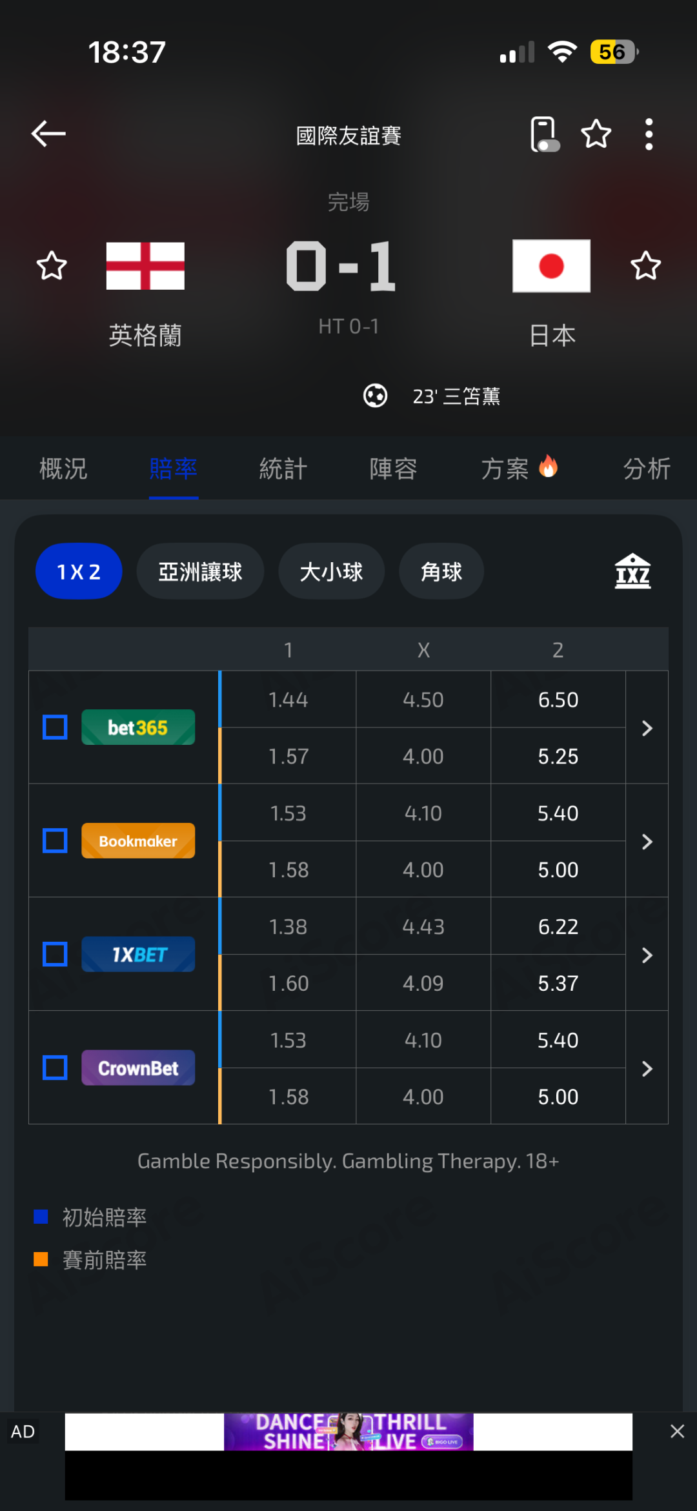Select the 亞洲讓球 odds filter
This screenshot has height=1511, width=697.
click(x=200, y=571)
